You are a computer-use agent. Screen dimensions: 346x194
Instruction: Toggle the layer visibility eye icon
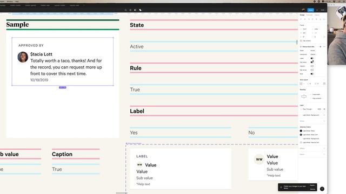[x=324, y=109]
